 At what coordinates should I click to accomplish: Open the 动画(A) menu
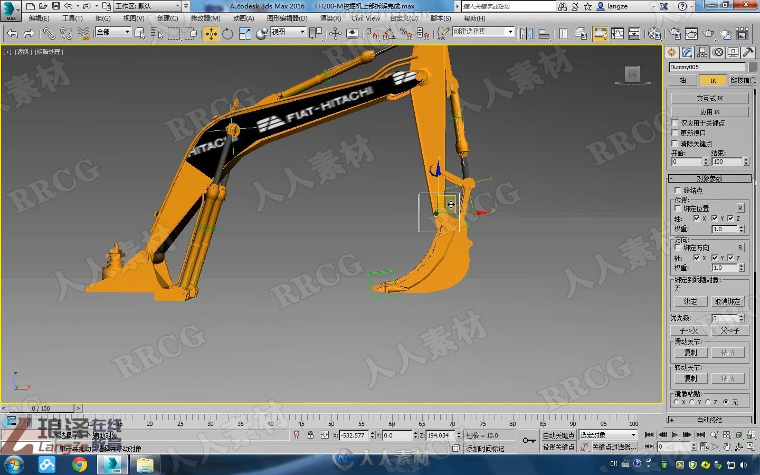tap(243, 18)
